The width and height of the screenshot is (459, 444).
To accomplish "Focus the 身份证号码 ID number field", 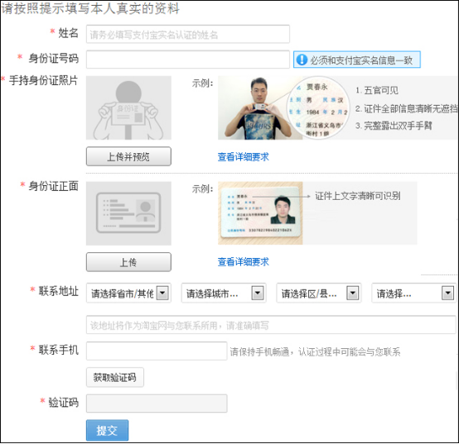I will pos(188,60).
